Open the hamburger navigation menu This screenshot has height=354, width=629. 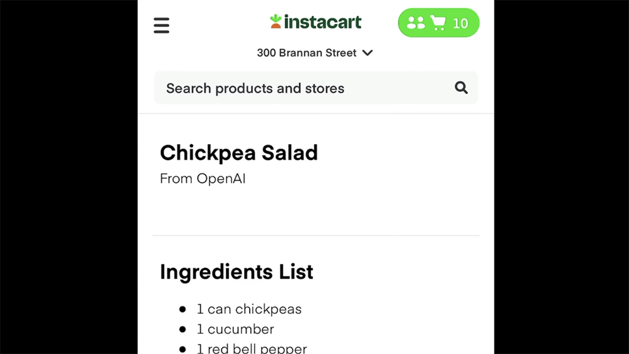coord(161,25)
